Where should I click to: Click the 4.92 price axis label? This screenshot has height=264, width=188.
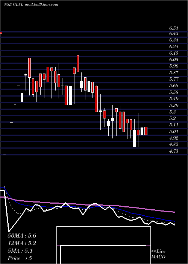174,138
